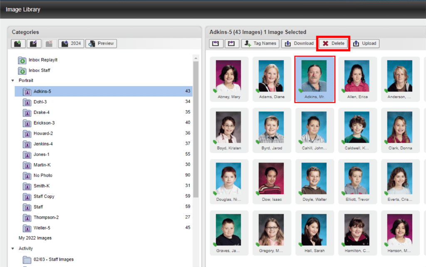Select the Martin-K category
Image resolution: width=426 pixels, height=267 pixels.
pyautogui.click(x=104, y=165)
